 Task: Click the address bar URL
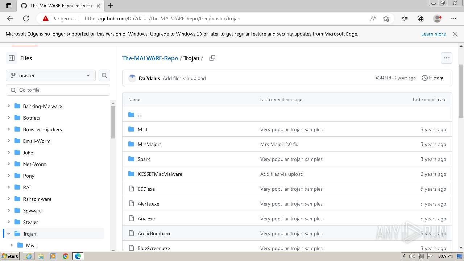click(x=162, y=18)
